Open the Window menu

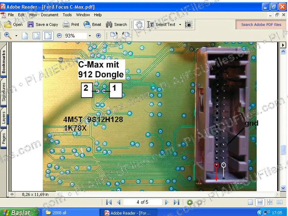coord(83,15)
